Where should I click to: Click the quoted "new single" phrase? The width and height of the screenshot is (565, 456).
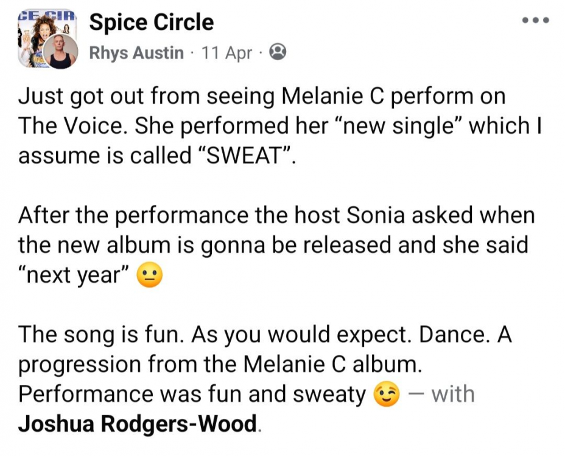point(398,126)
